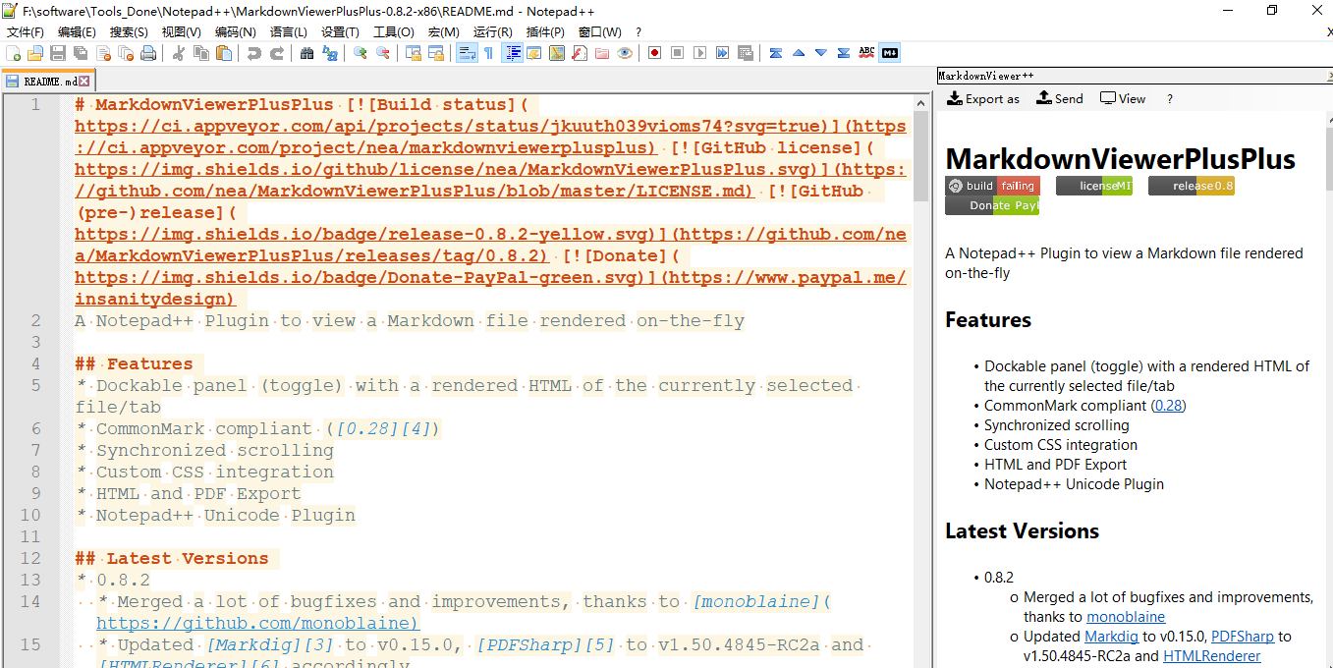The image size is (1333, 668).
Task: Click the Close document icon in toolbar
Action: tap(103, 53)
